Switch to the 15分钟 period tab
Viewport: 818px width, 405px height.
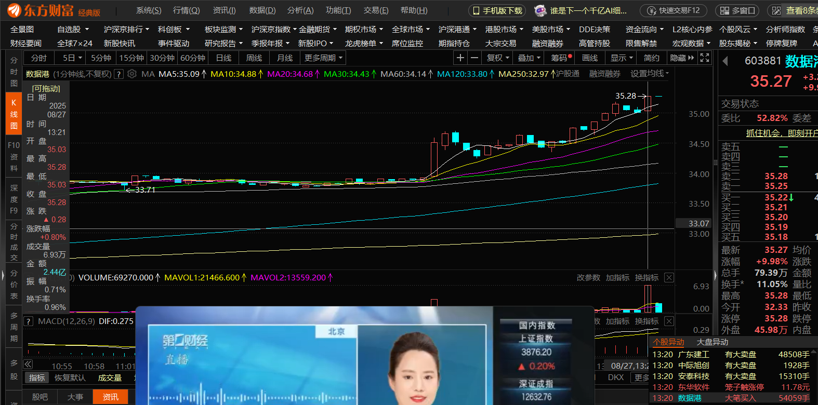click(x=131, y=58)
